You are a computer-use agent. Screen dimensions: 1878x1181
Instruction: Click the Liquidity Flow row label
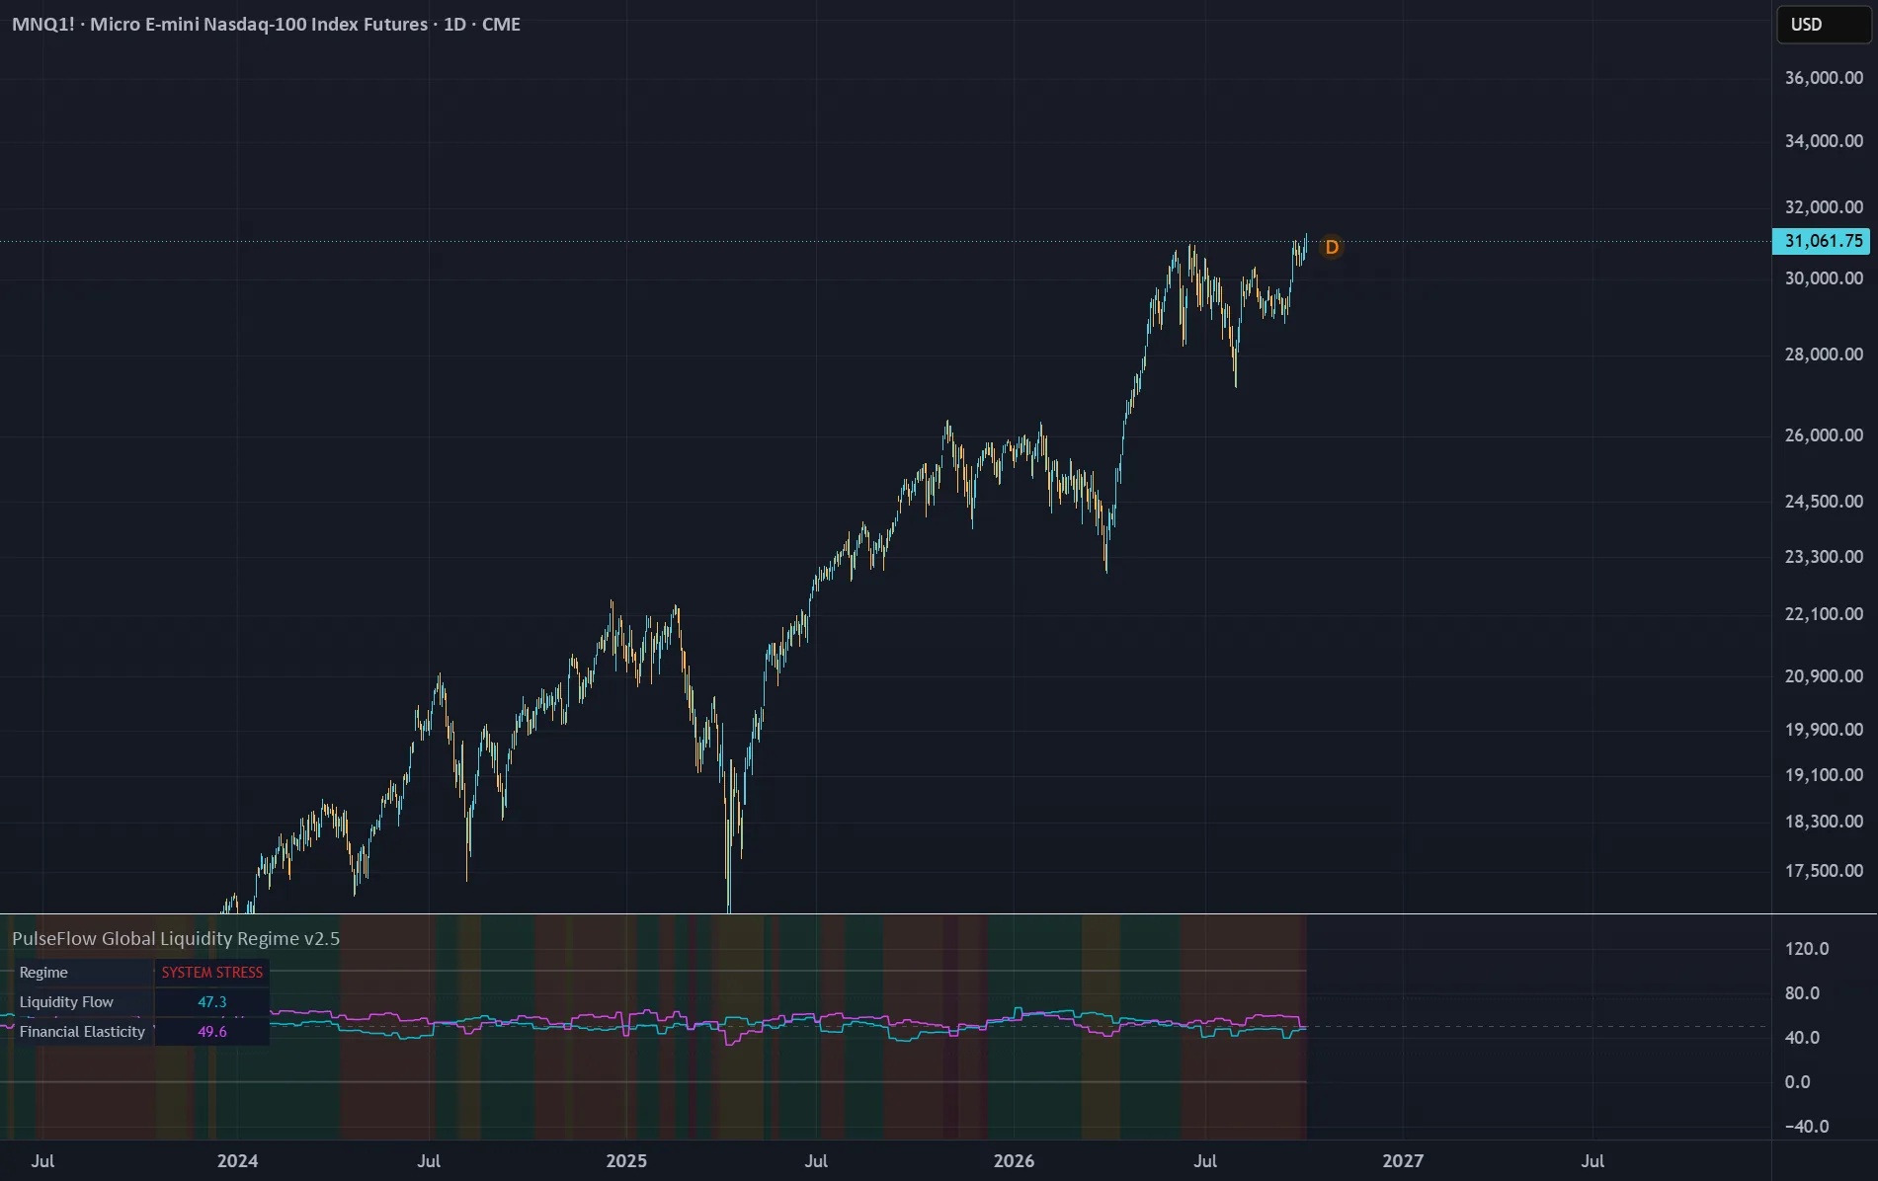pyautogui.click(x=66, y=1002)
